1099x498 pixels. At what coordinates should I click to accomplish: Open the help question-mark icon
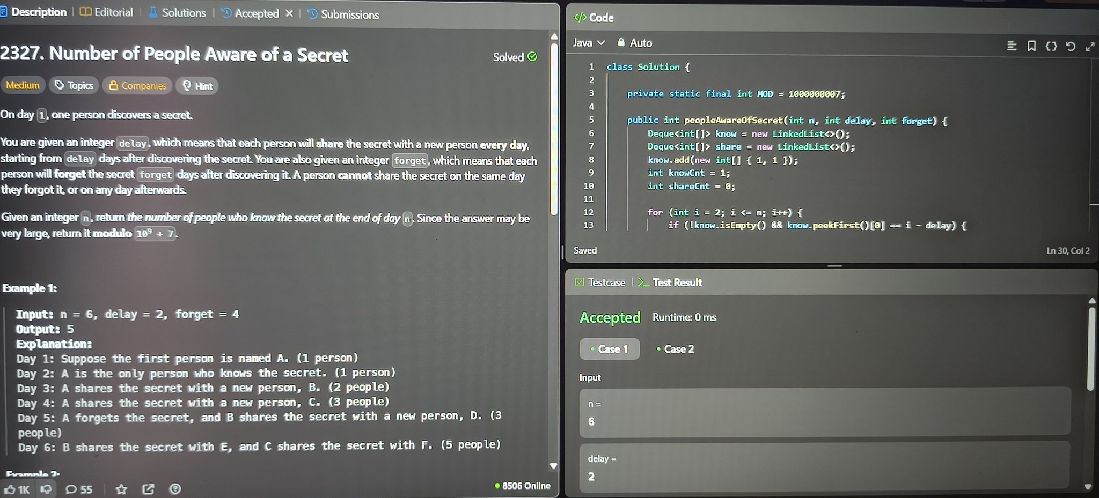tap(175, 489)
